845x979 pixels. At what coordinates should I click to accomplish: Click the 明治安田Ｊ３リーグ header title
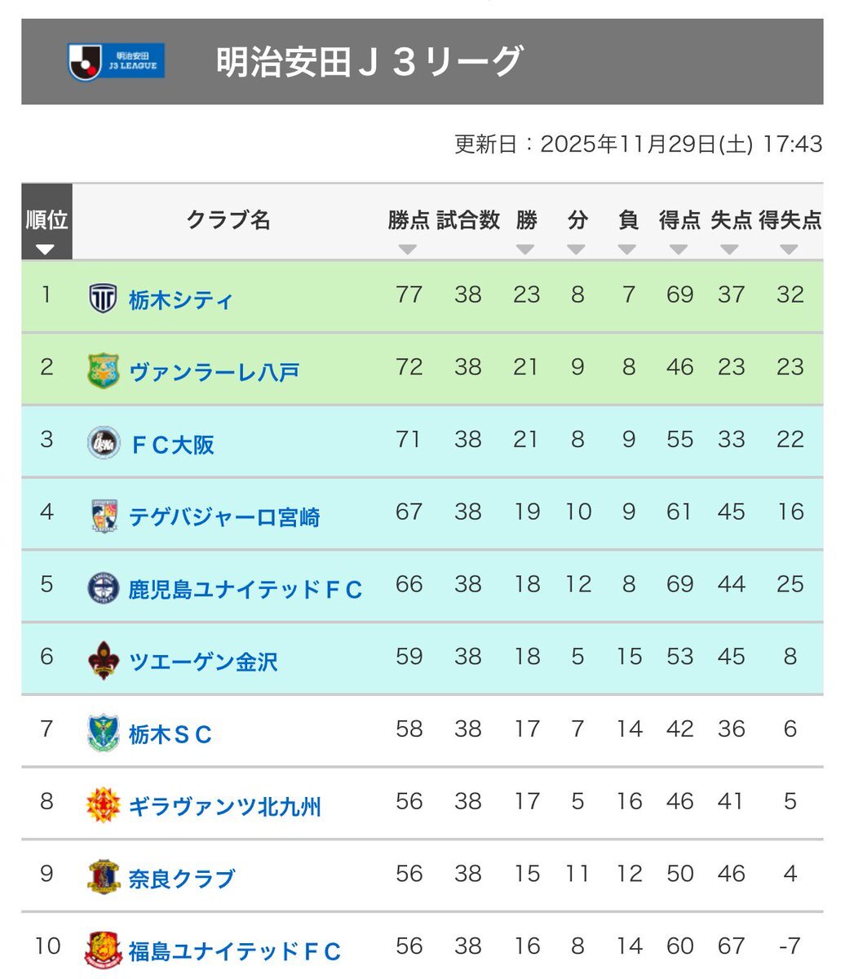369,62
